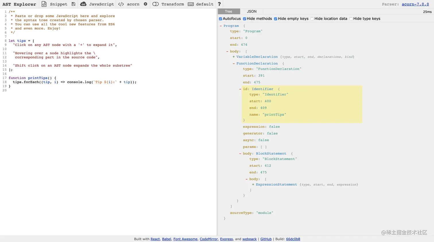Click type: "FunctionDeclaration" entry
434x242 pixels.
tap(272, 69)
